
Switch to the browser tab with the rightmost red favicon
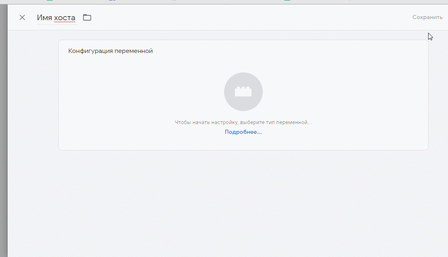pos(228,1)
